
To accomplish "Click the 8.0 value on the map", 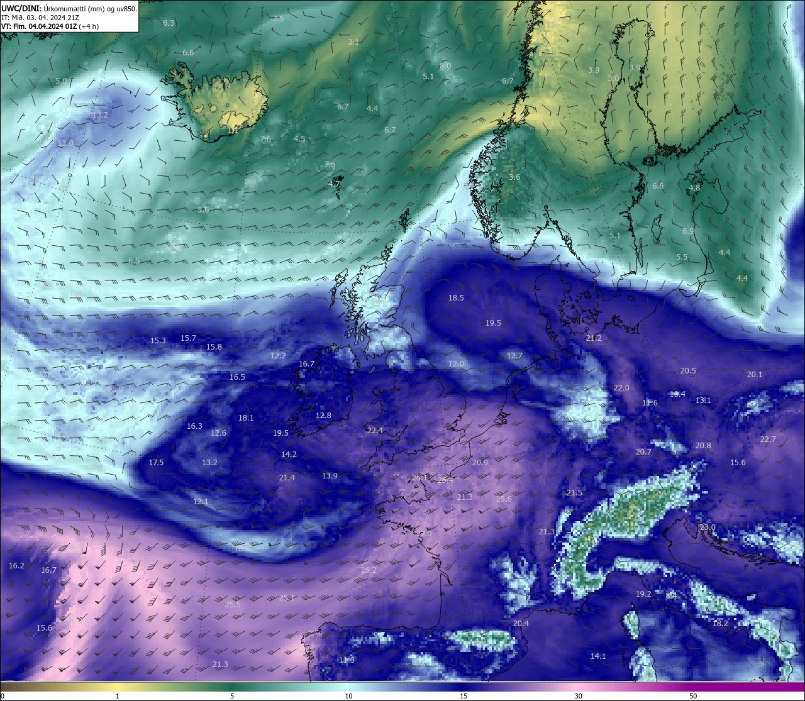I will pyautogui.click(x=445, y=66).
